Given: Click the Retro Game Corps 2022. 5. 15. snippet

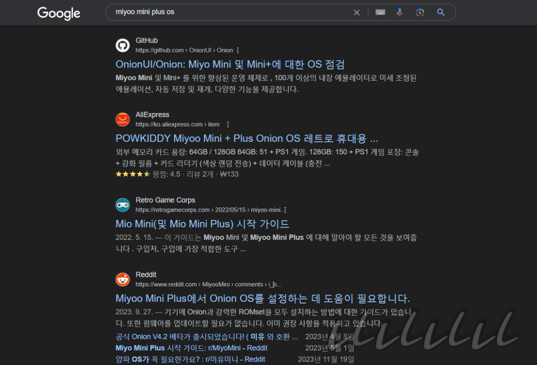Looking at the screenshot, I should click(x=266, y=243).
